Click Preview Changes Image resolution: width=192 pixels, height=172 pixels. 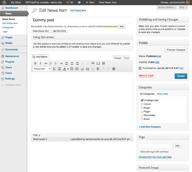coord(176,50)
